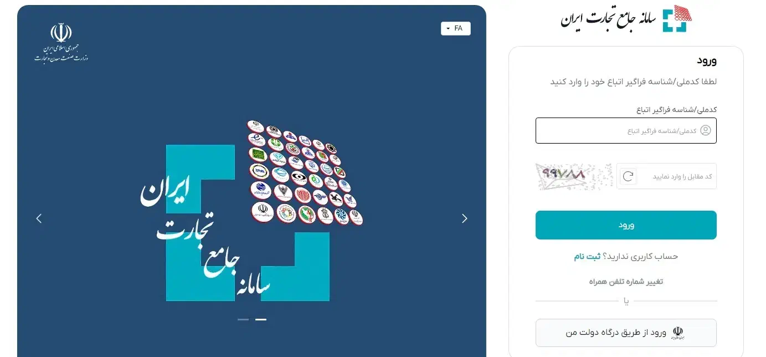Select the first carousel slide indicator
Image resolution: width=766 pixels, height=357 pixels.
coord(243,319)
